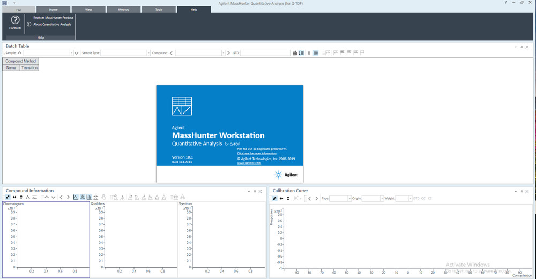Autoscale both axes in Compound Information
Viewport: 536px width, 279px height.
(8, 197)
